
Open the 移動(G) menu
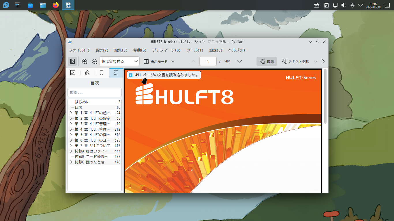coord(140,50)
